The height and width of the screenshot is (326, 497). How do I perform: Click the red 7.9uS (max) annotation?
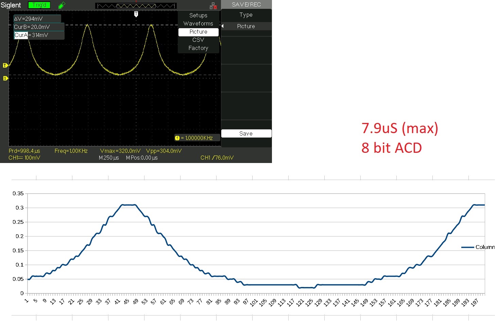pyautogui.click(x=400, y=128)
